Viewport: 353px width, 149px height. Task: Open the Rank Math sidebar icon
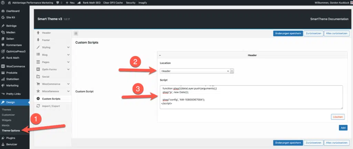tap(3, 58)
